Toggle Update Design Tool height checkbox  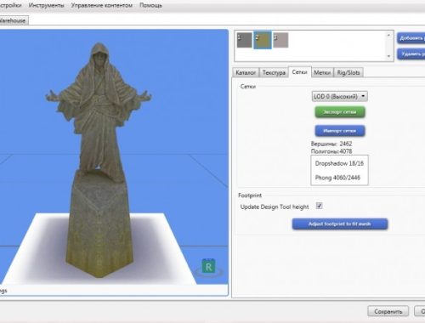click(320, 206)
